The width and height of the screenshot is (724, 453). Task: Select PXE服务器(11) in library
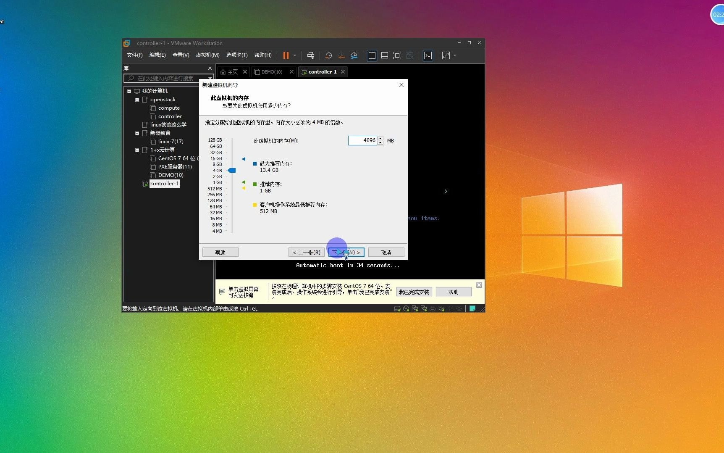(175, 167)
